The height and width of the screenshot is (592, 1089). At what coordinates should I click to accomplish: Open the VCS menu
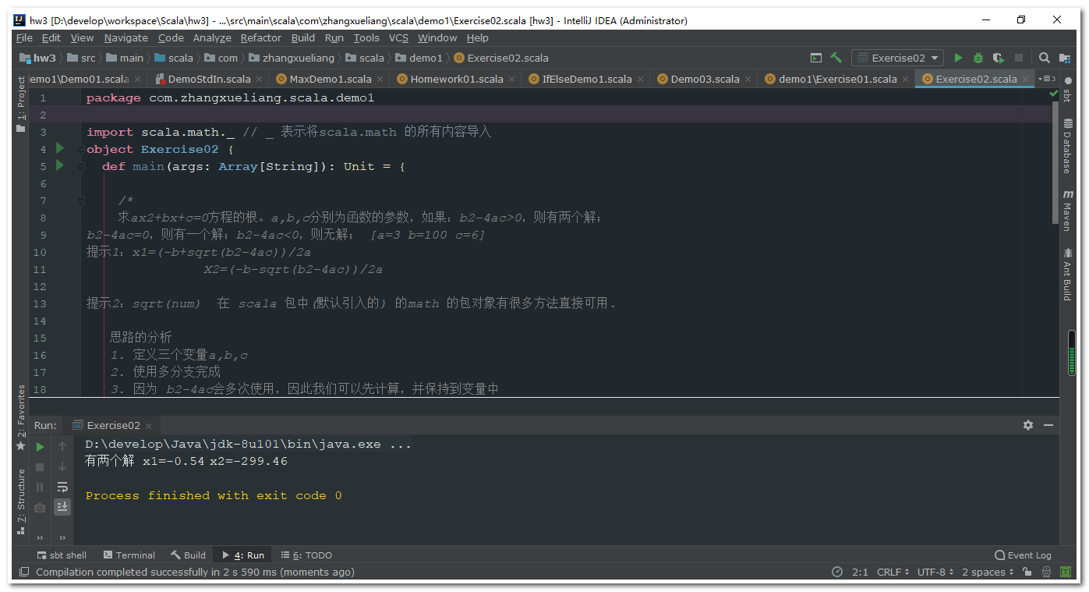point(398,37)
